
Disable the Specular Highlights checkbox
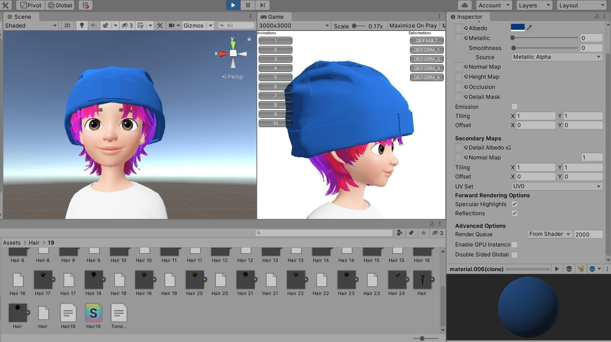point(514,204)
